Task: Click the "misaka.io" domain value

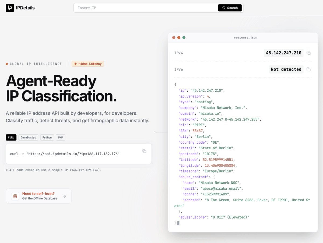Action: coord(210,114)
